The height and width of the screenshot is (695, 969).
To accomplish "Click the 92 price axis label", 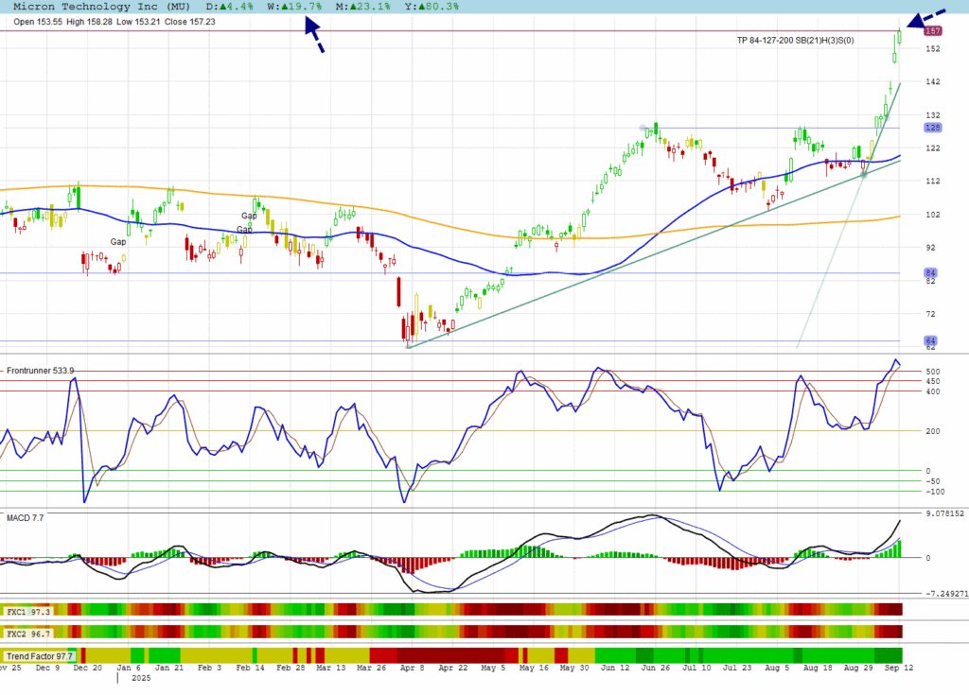I will (931, 248).
